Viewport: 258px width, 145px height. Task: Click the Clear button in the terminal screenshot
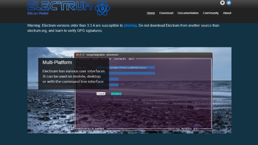coord(116,94)
